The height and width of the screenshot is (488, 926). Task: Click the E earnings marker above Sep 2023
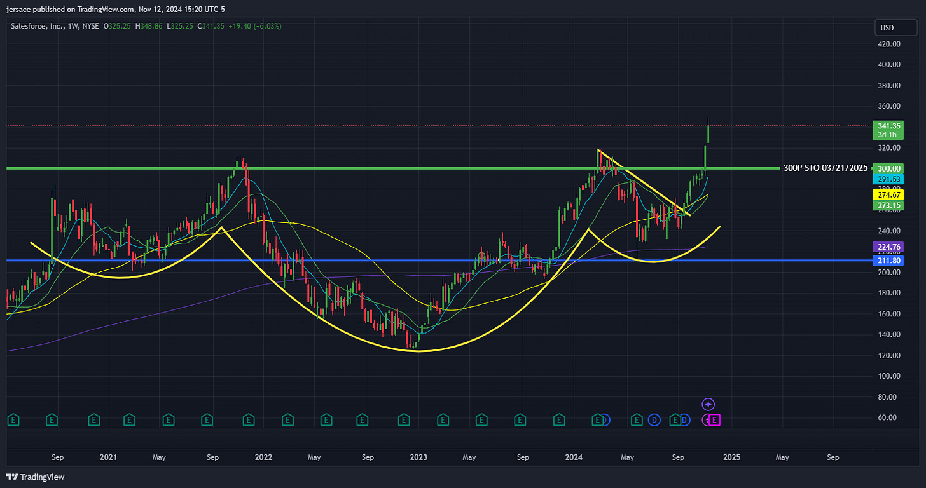tap(520, 419)
